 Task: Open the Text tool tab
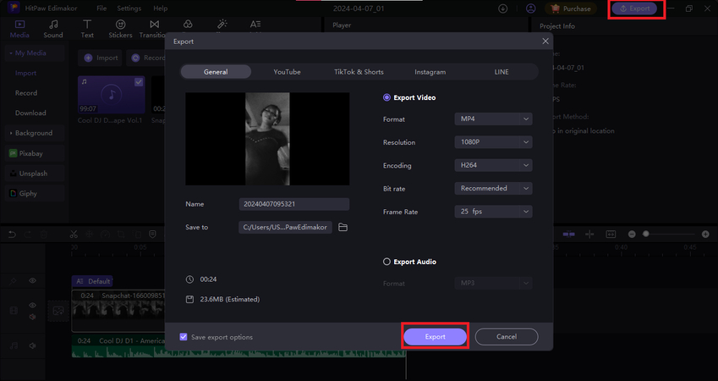[x=87, y=29]
